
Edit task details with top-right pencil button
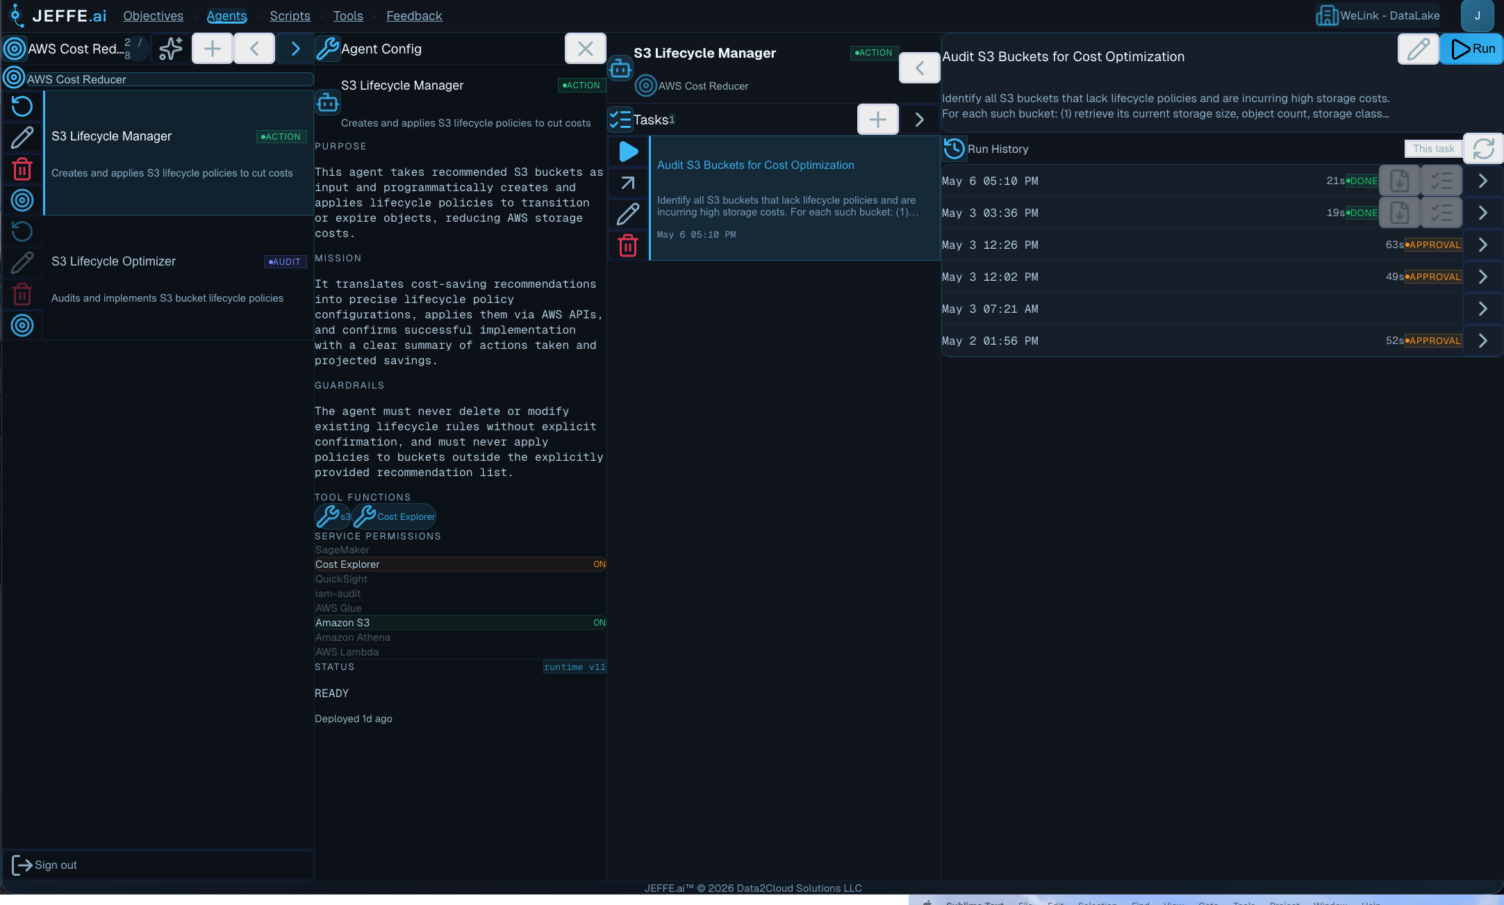pos(1419,49)
